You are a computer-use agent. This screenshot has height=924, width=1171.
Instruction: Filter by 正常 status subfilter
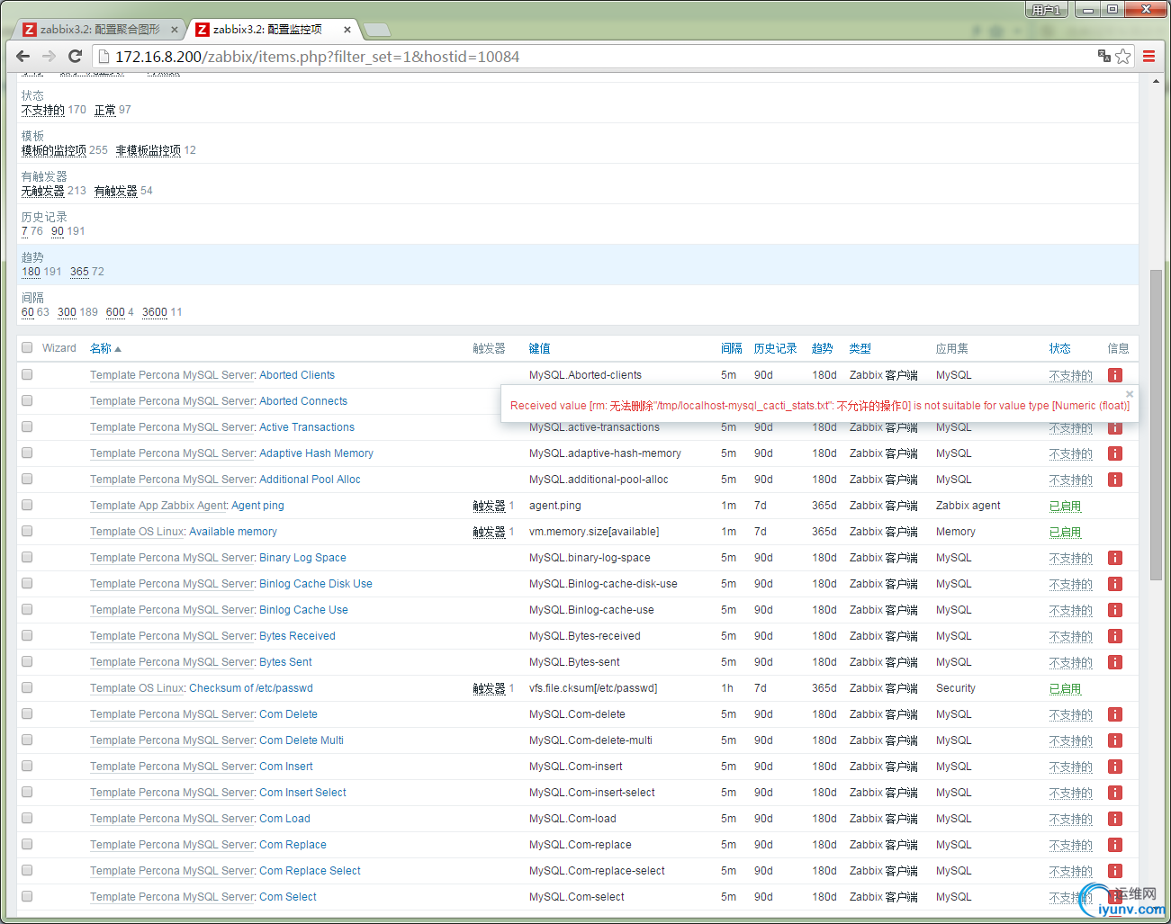(105, 110)
